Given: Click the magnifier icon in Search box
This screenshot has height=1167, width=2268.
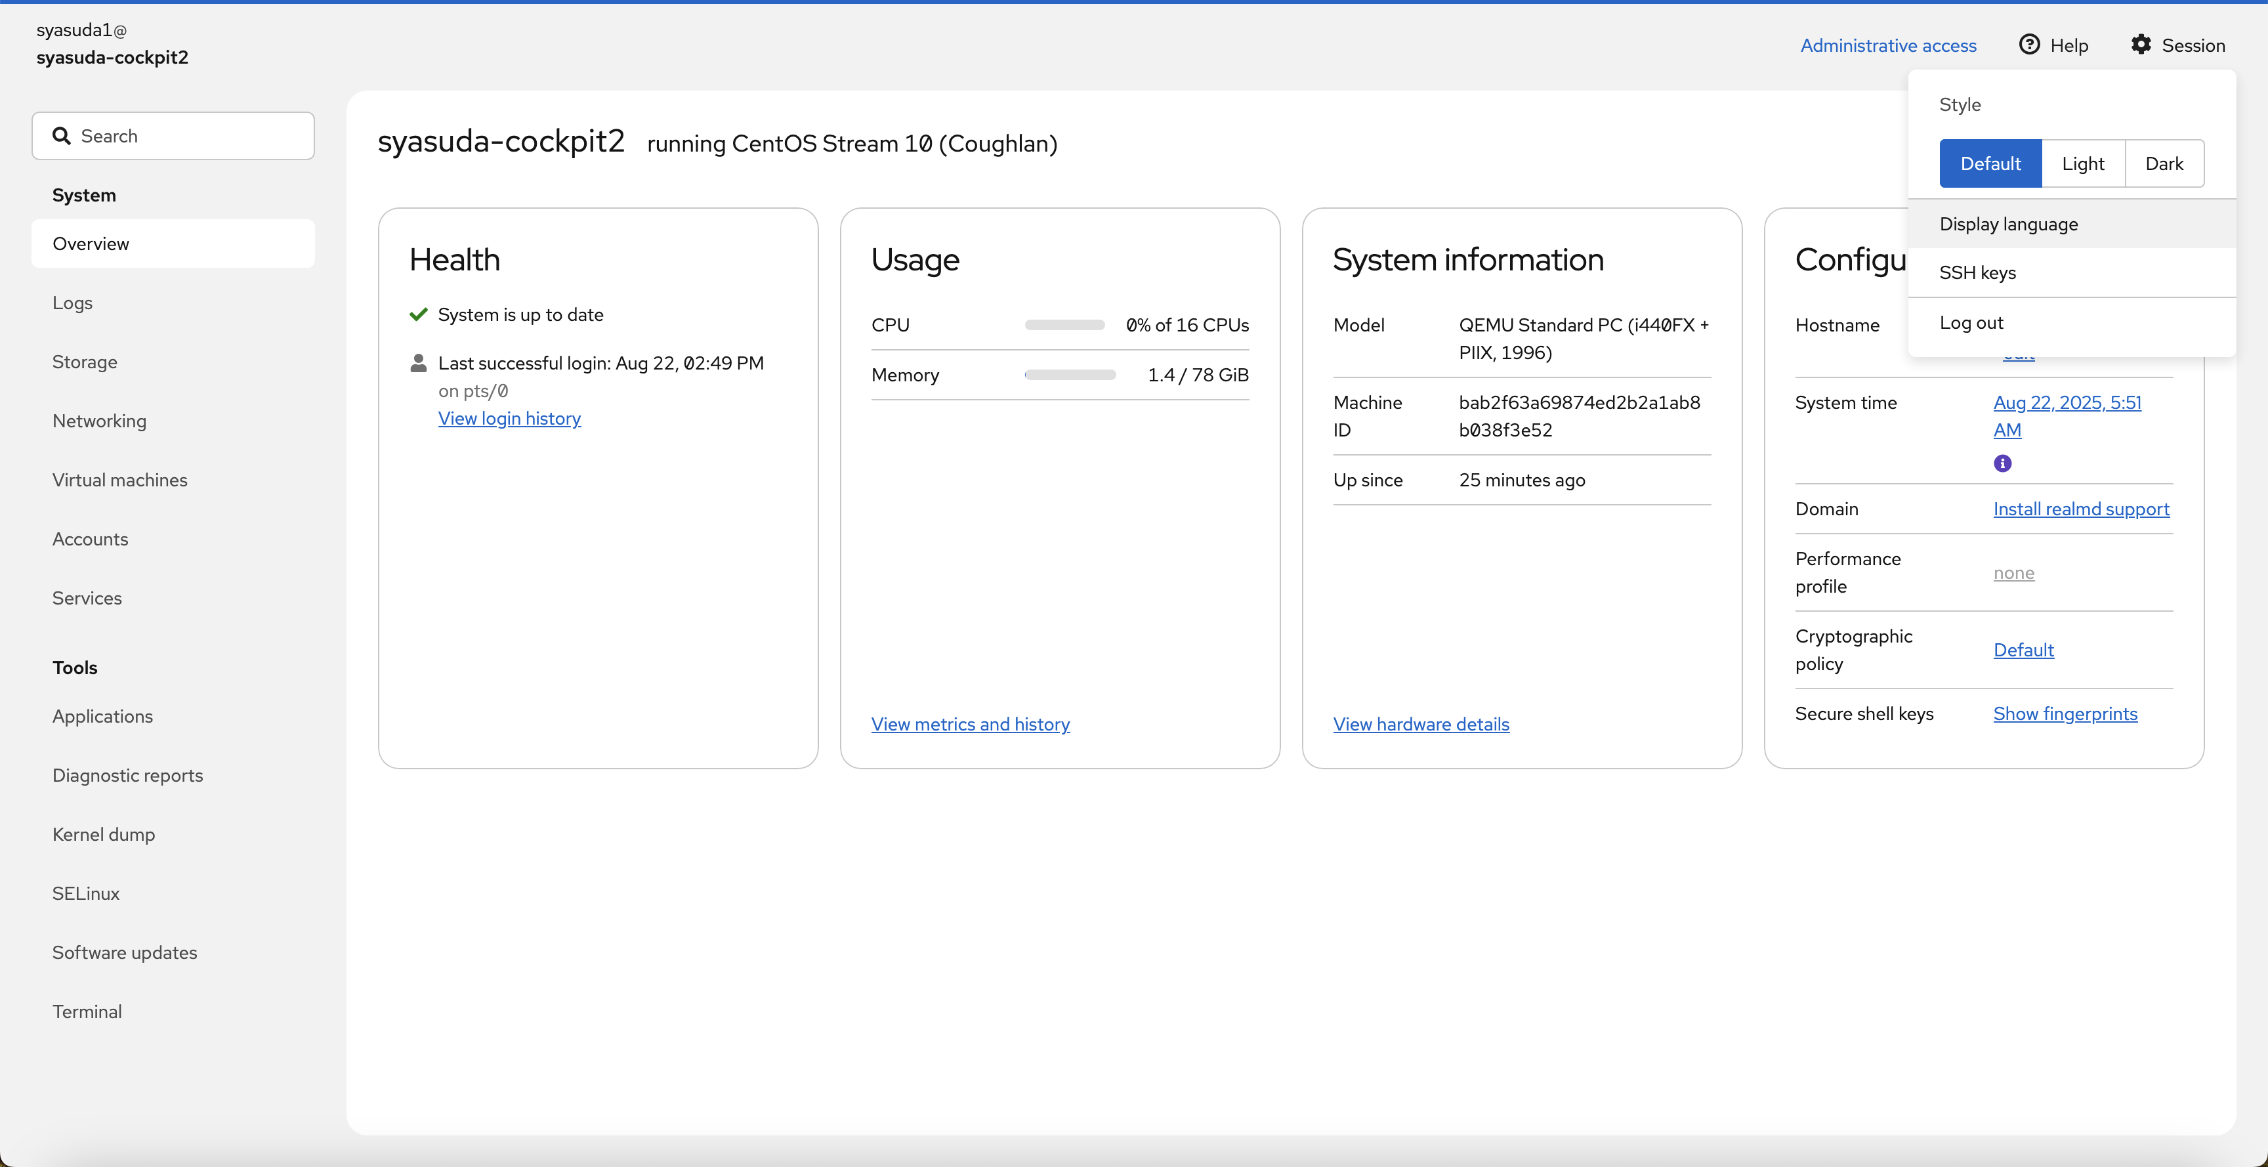Looking at the screenshot, I should [61, 136].
